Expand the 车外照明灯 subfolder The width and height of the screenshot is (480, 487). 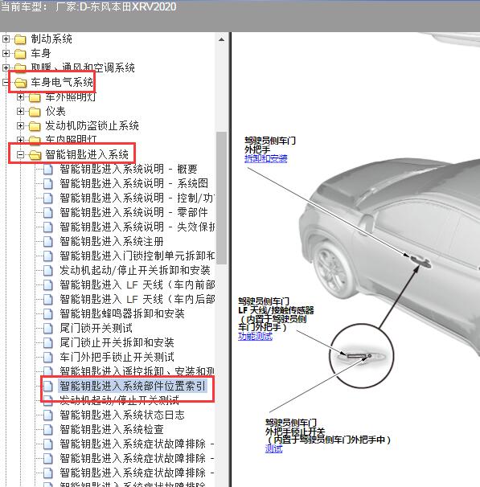[x=20, y=97]
